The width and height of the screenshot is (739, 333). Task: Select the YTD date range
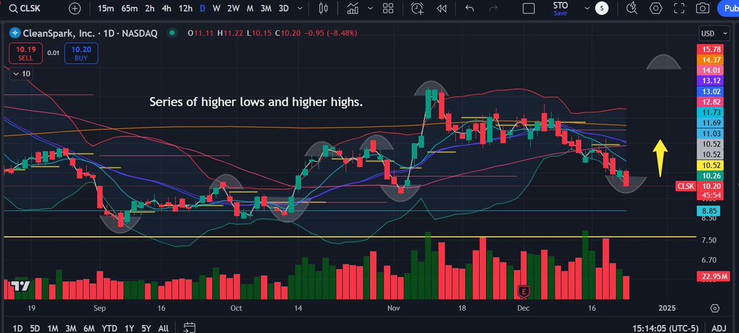pos(110,328)
